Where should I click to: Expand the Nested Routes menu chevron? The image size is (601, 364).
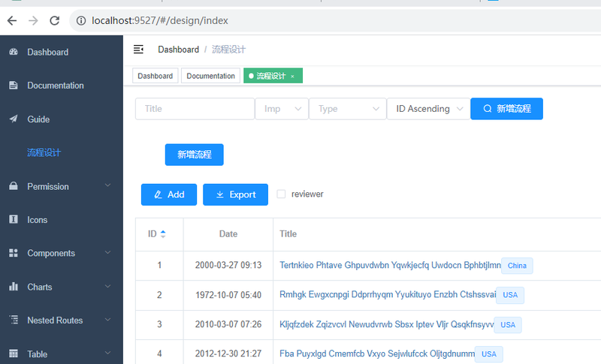coord(108,320)
